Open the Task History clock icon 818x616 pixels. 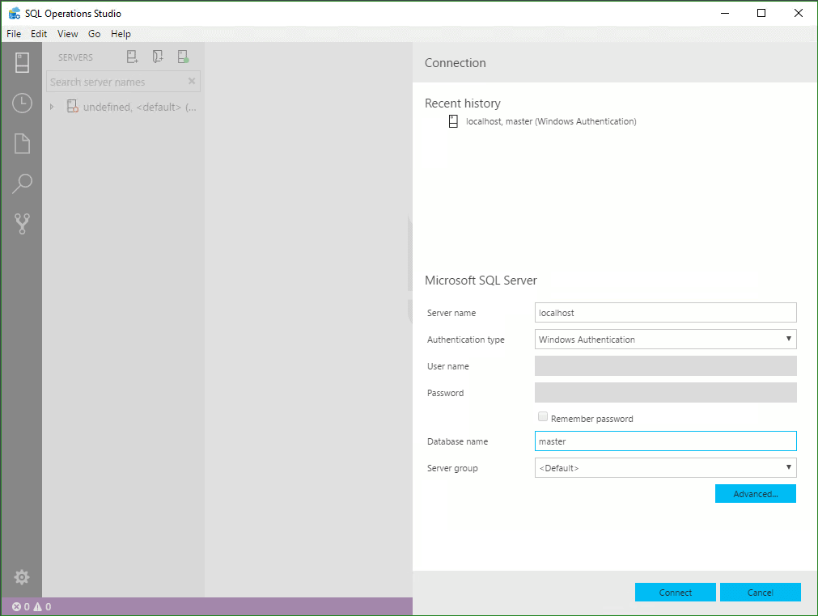(22, 103)
